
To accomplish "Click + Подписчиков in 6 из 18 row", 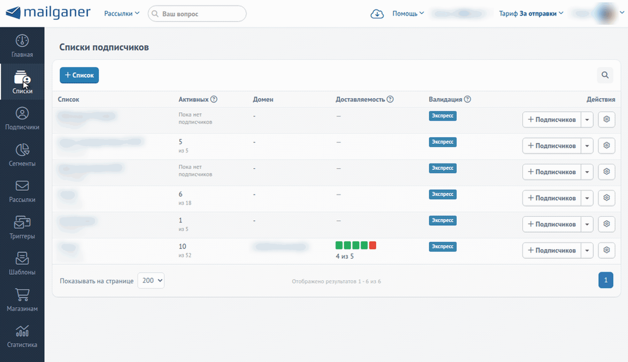I will click(551, 198).
